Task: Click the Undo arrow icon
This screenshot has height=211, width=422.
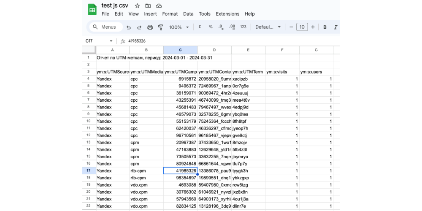Action: click(129, 27)
